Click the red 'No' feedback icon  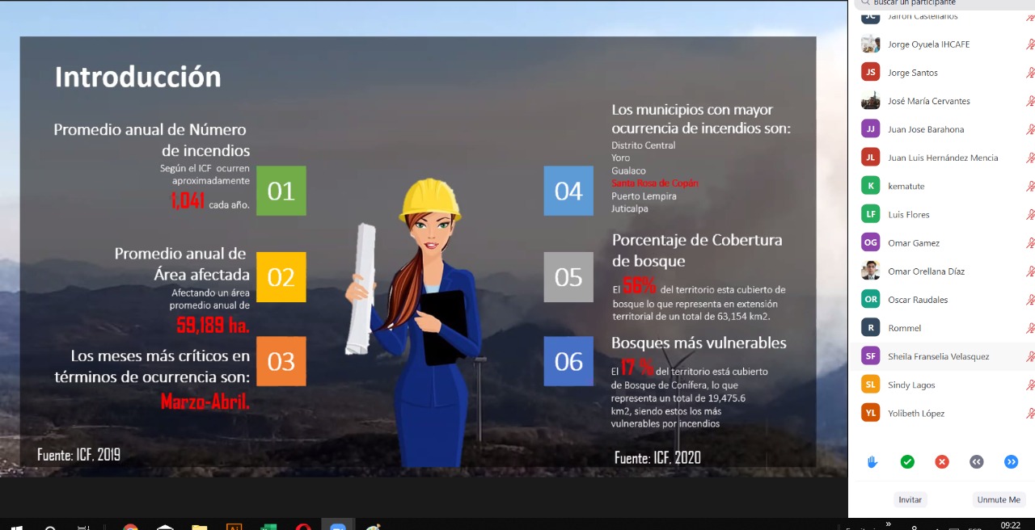click(x=942, y=461)
